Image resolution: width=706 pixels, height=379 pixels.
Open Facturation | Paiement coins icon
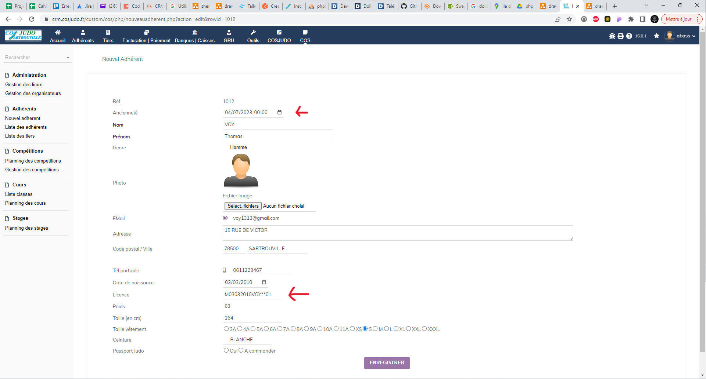point(146,32)
